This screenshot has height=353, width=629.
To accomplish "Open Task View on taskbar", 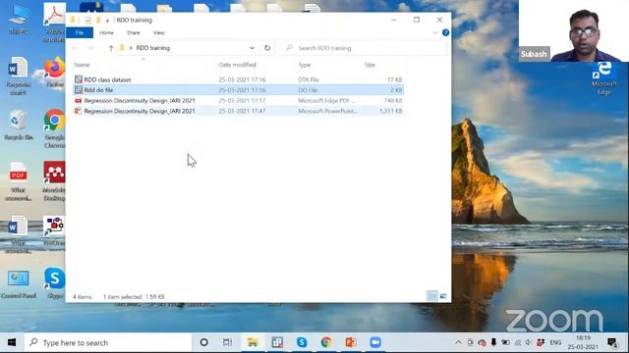I will 227,342.
